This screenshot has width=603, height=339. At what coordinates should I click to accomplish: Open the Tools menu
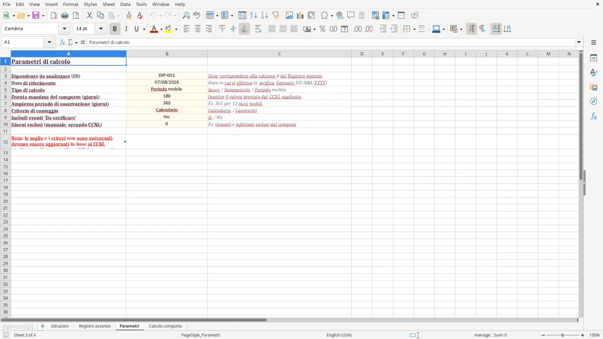click(x=141, y=4)
